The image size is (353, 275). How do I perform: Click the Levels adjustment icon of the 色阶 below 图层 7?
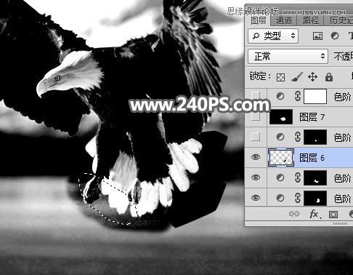coord(280,137)
